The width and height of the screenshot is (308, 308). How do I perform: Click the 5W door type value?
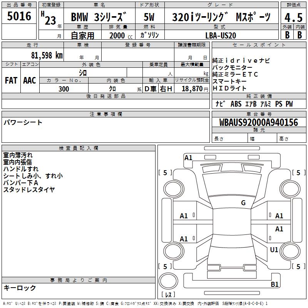click(149, 17)
